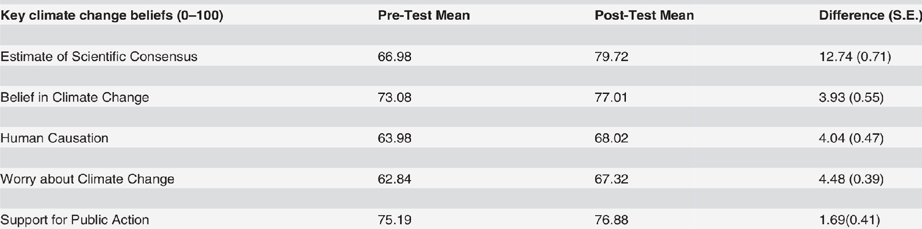Image resolution: width=922 pixels, height=229 pixels.
Task: Click the post-test value 79.72
Action: tap(611, 57)
